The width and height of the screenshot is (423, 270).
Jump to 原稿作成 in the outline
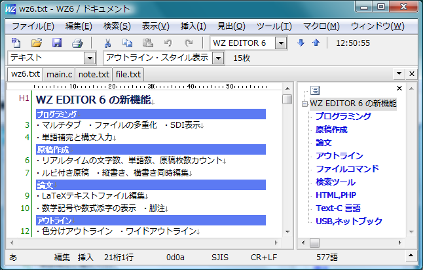point(331,129)
